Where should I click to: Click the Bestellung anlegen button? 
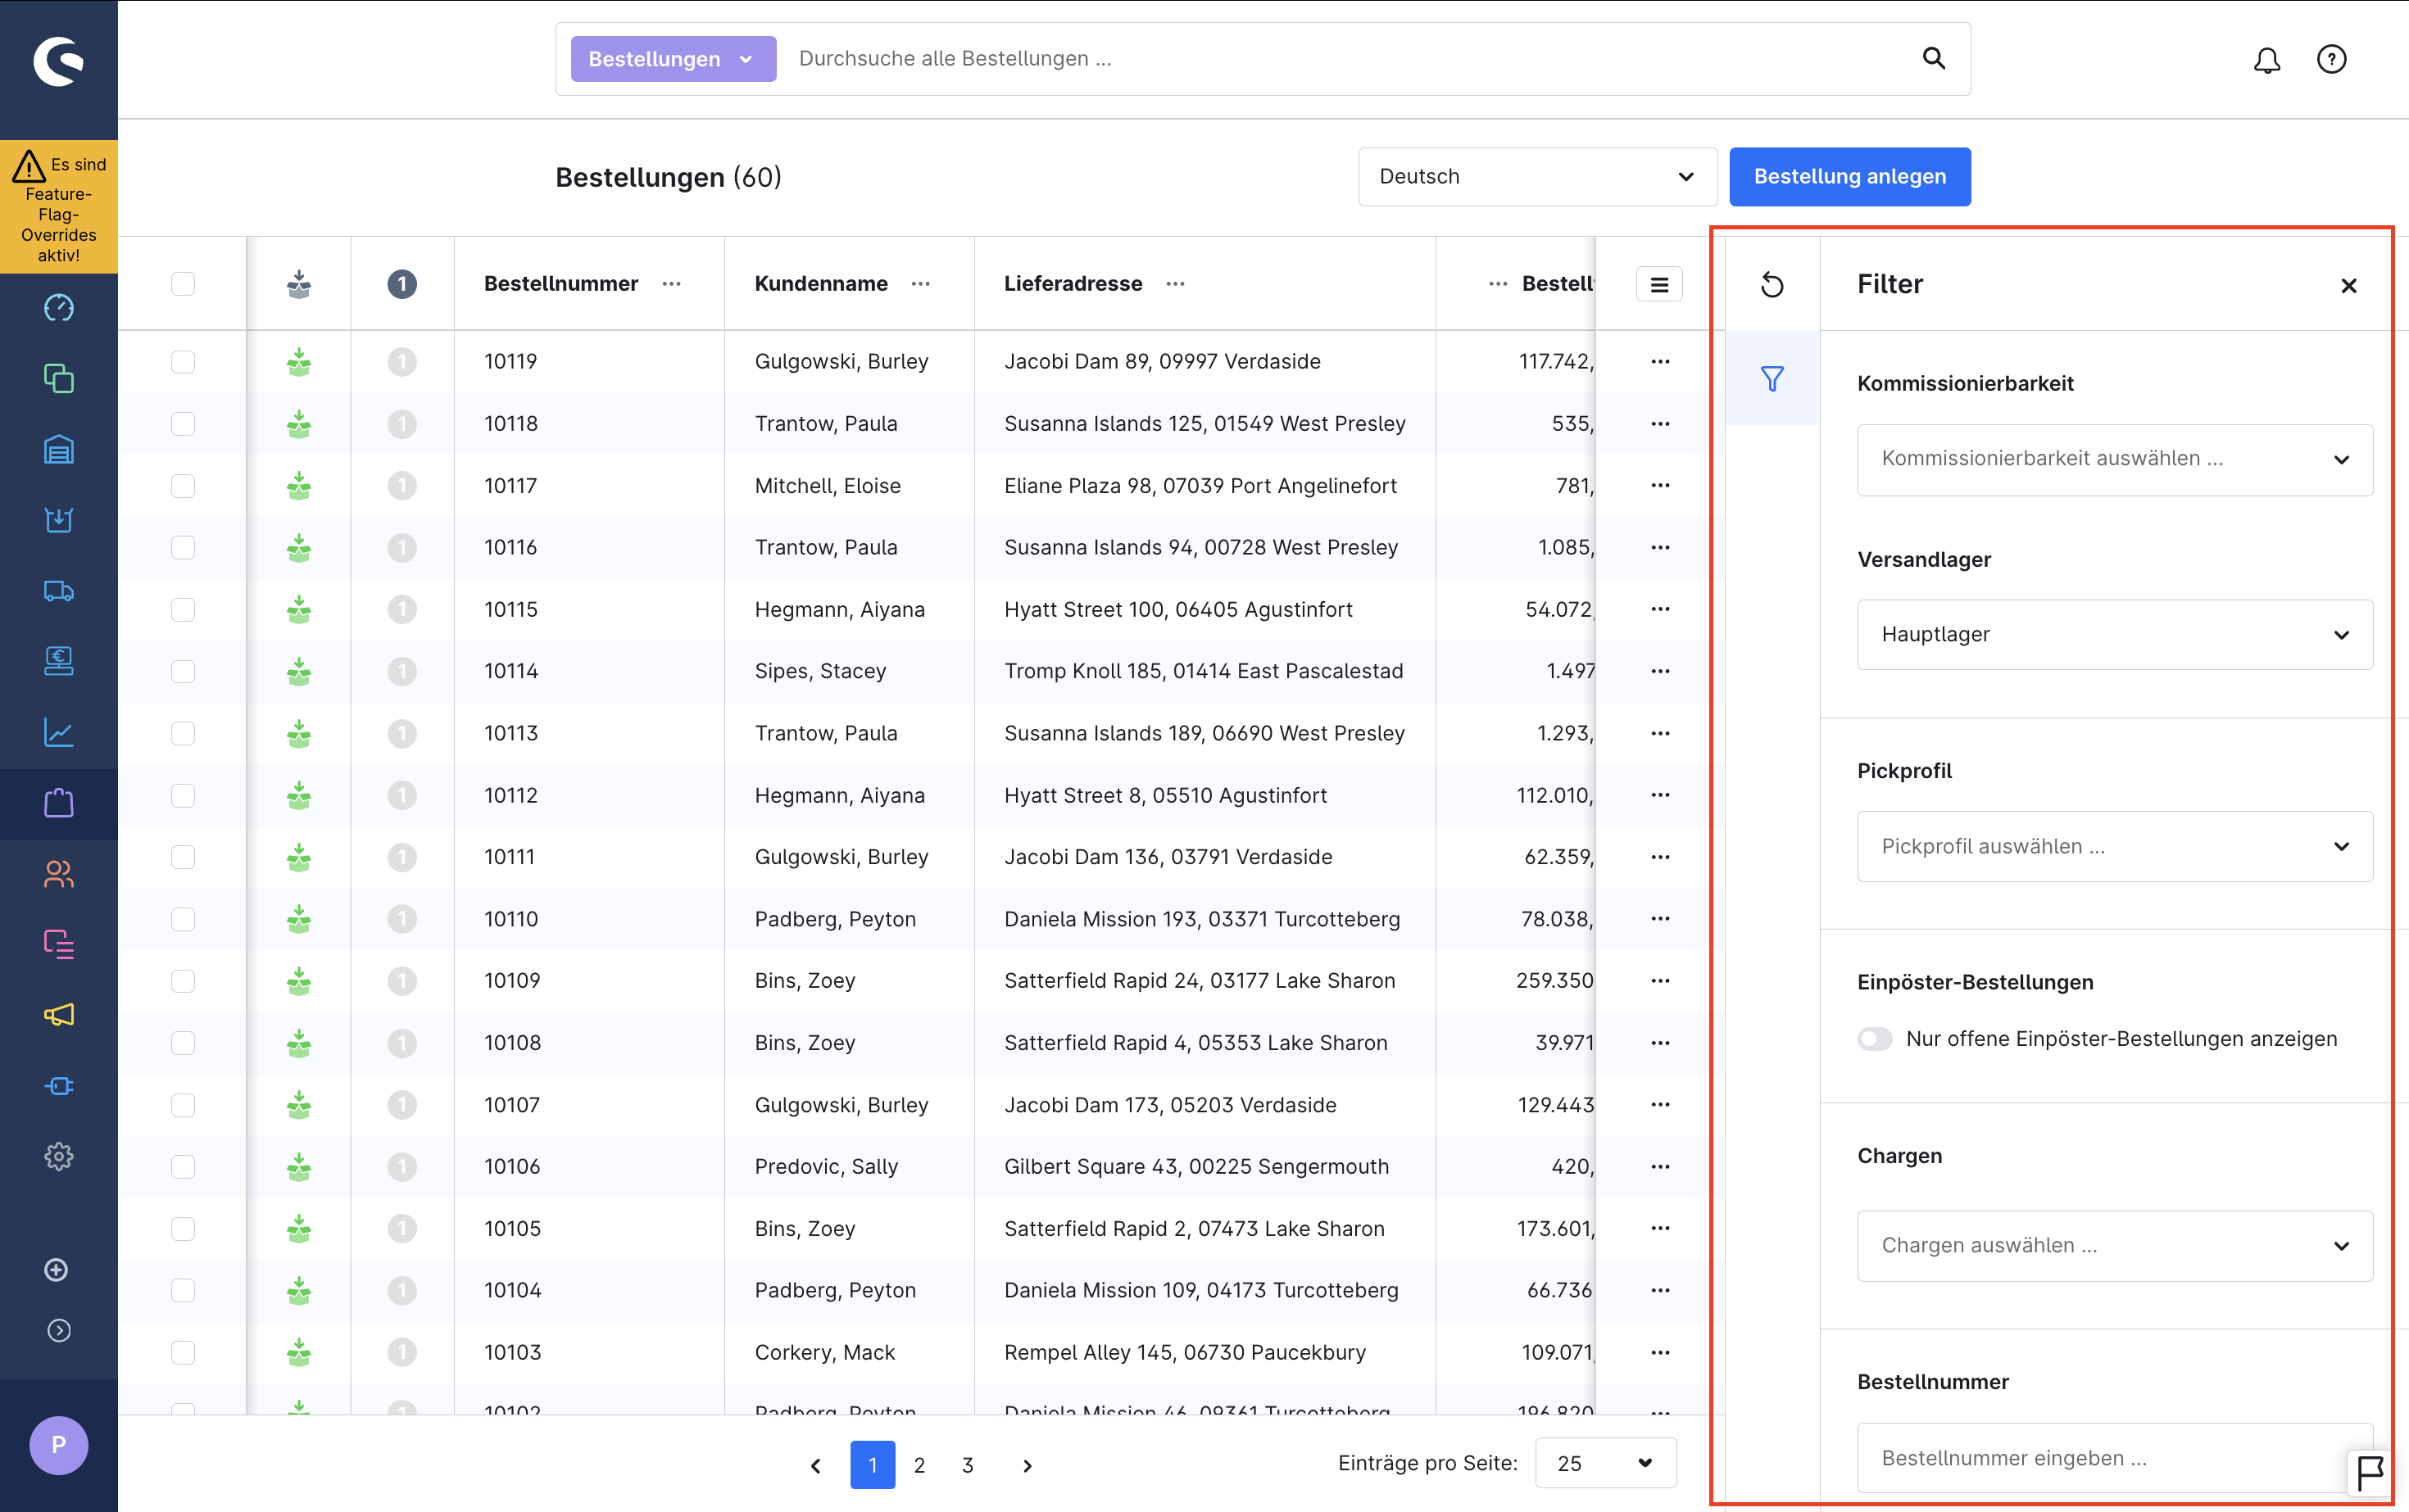[1849, 177]
